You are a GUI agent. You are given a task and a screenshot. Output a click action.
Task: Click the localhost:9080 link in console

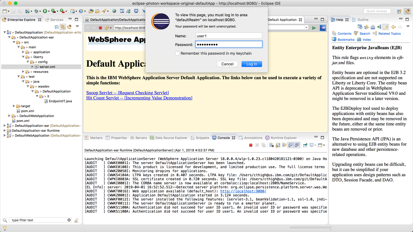(243, 191)
